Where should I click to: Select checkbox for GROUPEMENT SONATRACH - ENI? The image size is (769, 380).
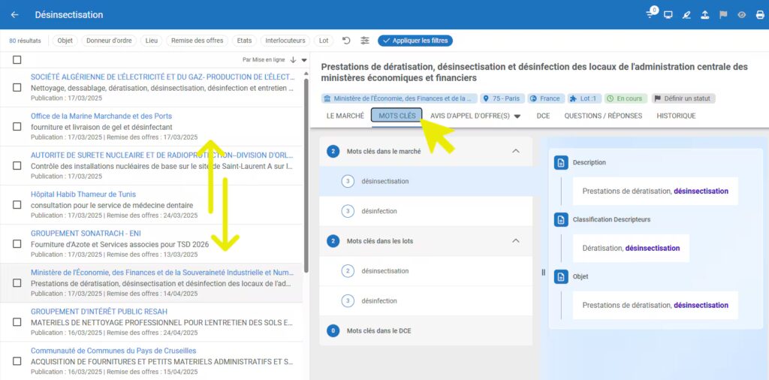(17, 244)
